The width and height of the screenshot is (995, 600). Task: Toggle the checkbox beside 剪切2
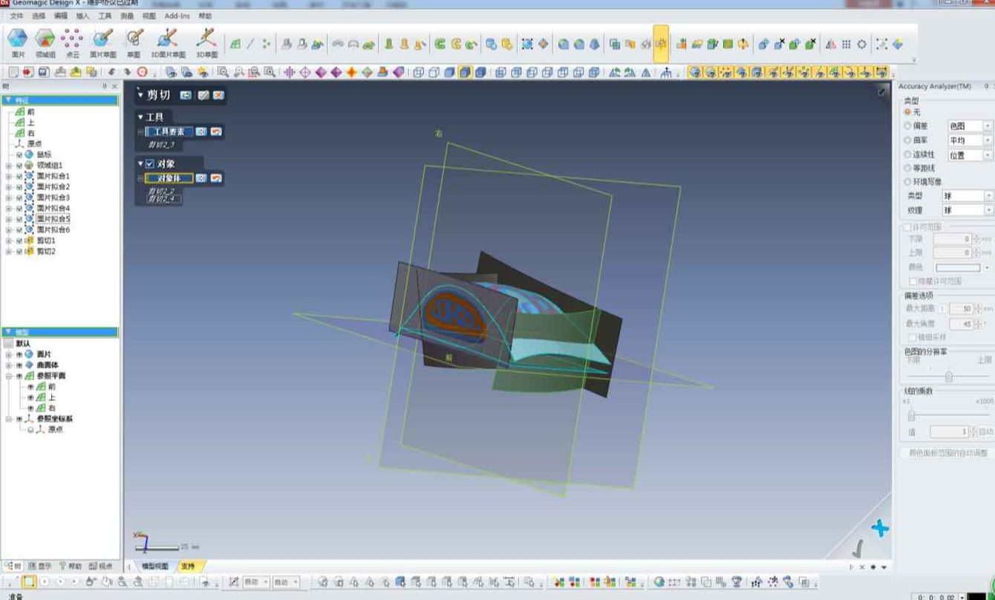tap(19, 252)
